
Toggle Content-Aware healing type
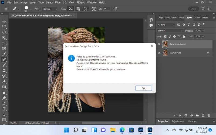(x=71, y=9)
